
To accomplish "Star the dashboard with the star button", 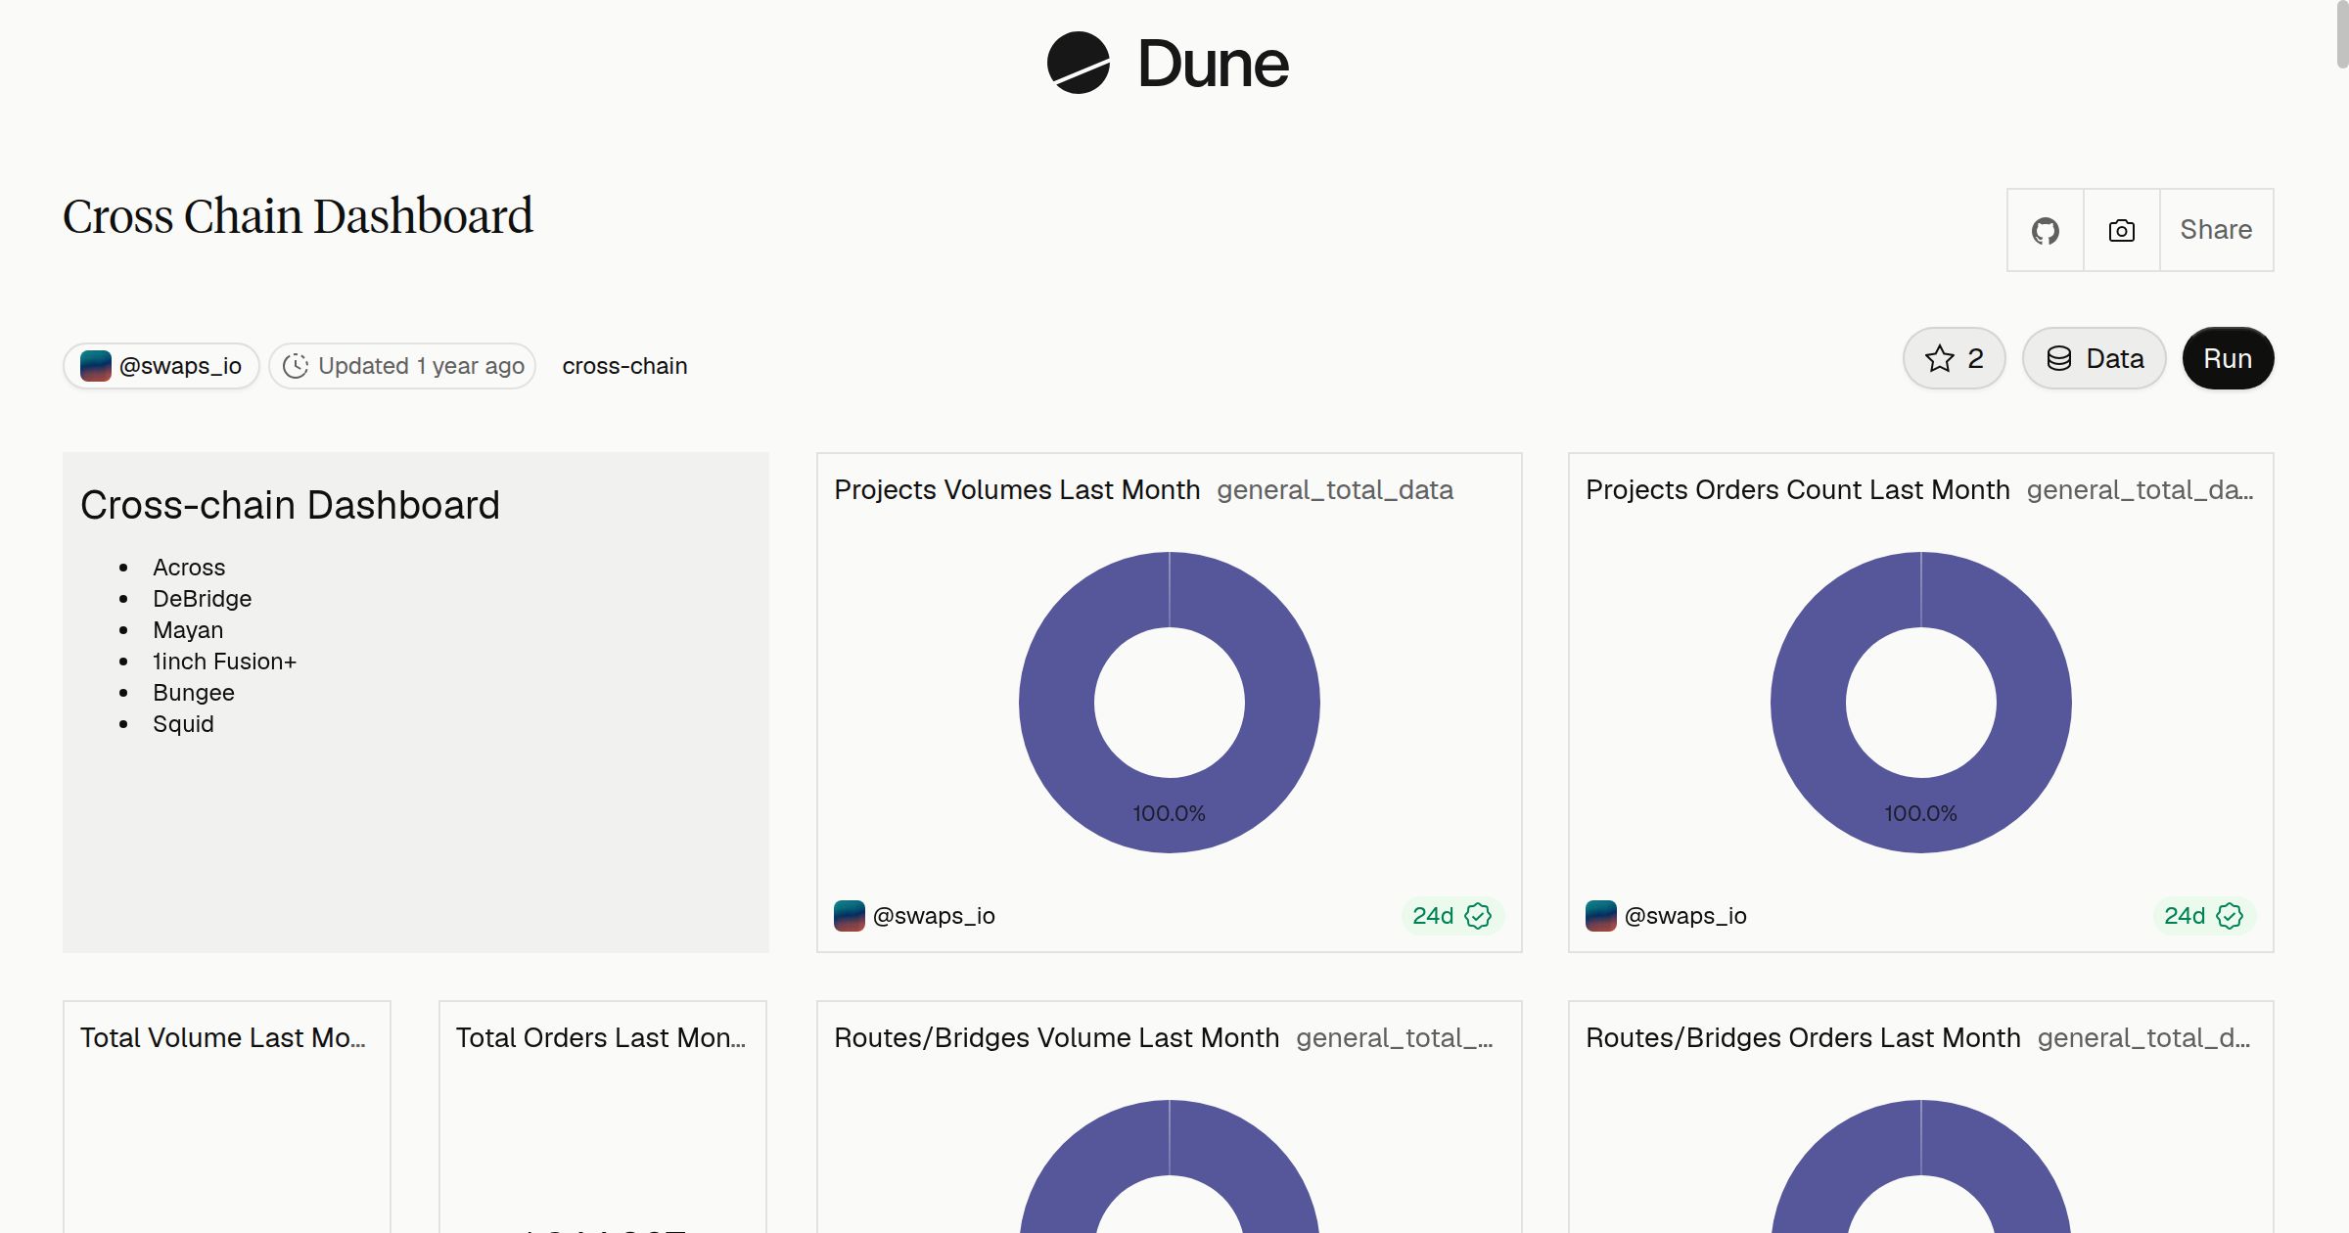I will tap(1954, 358).
